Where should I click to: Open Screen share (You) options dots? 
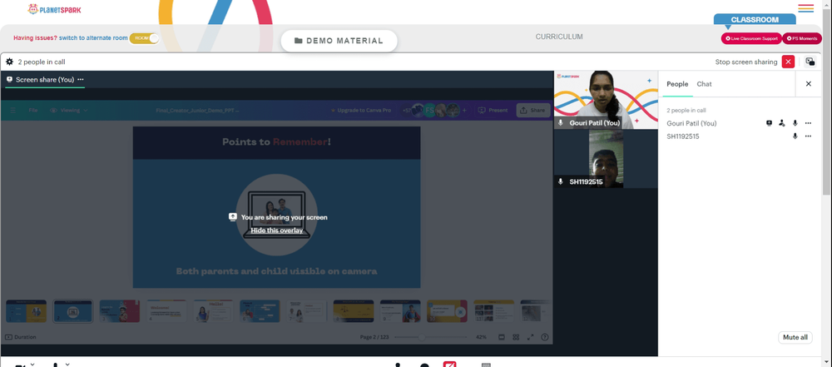click(81, 80)
